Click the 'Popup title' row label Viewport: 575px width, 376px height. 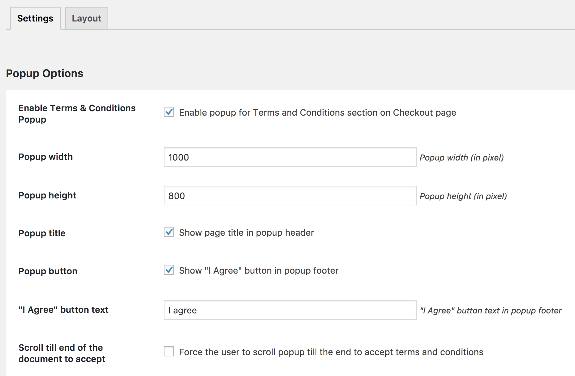pyautogui.click(x=42, y=233)
